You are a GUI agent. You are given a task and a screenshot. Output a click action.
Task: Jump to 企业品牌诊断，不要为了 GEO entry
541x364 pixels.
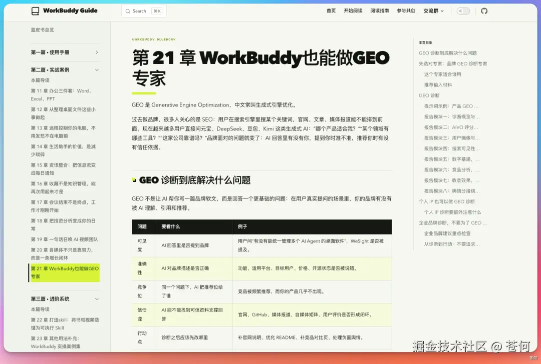click(x=453, y=223)
